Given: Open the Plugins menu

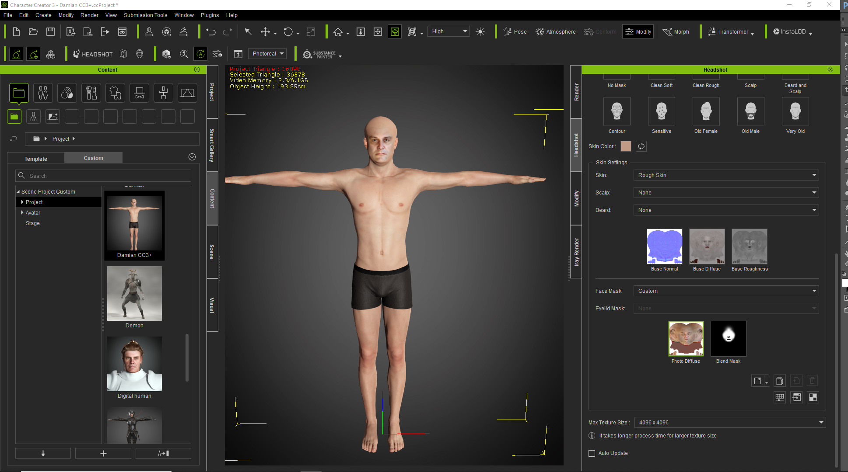Looking at the screenshot, I should point(210,15).
